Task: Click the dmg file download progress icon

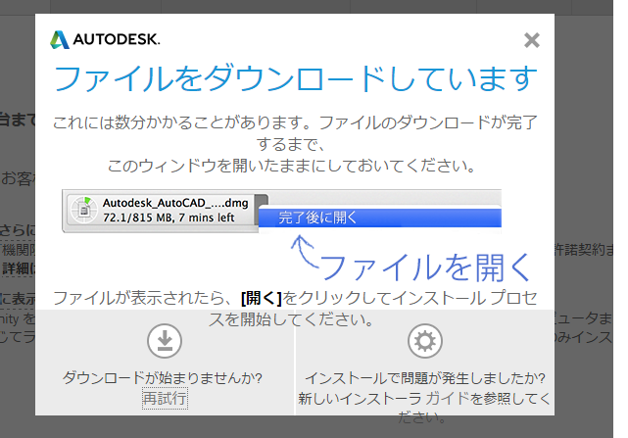Action: tap(83, 210)
